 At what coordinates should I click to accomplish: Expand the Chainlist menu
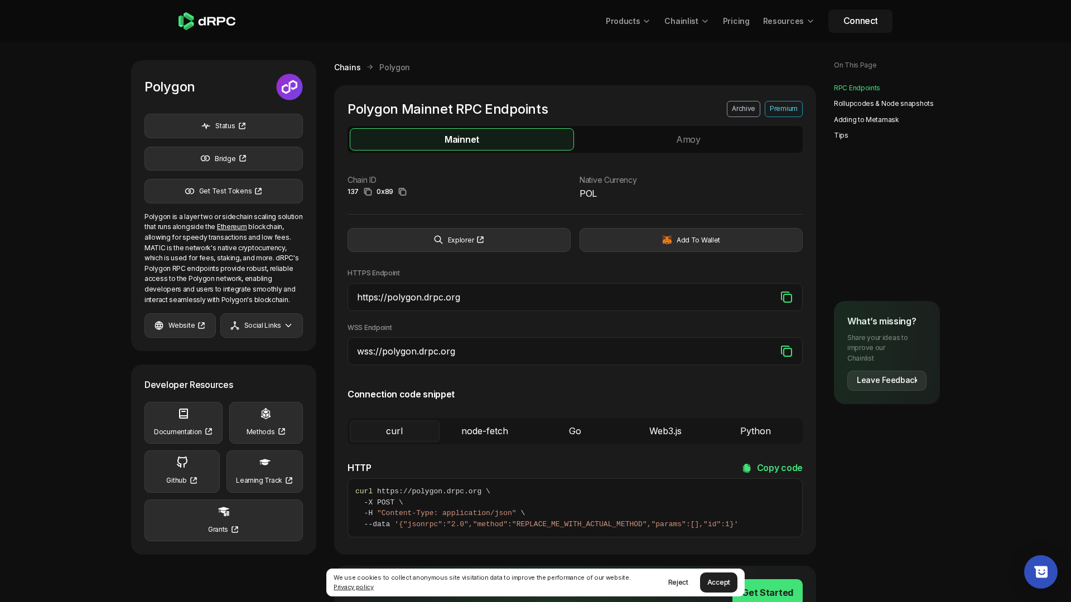coord(687,21)
